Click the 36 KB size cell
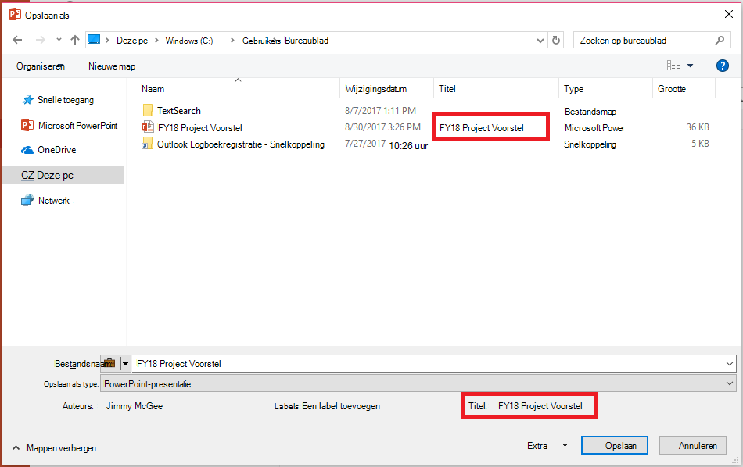This screenshot has width=743, height=467. [x=698, y=127]
